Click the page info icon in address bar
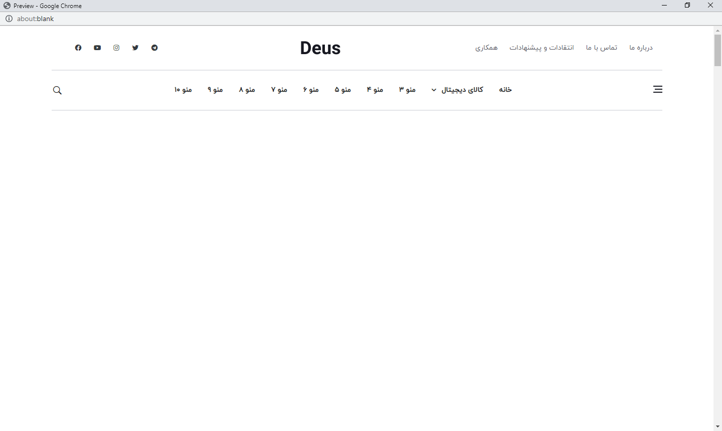Image resolution: width=722 pixels, height=431 pixels. [9, 19]
